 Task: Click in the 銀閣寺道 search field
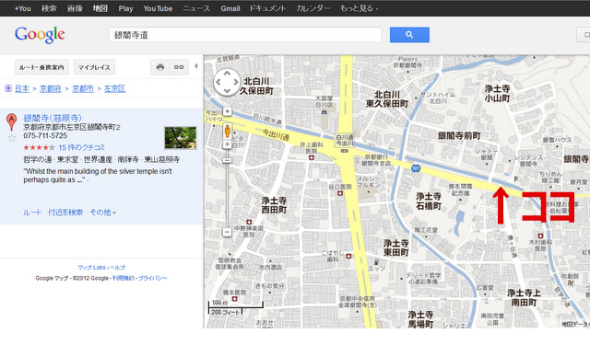pos(245,35)
